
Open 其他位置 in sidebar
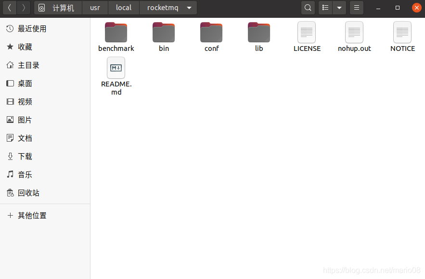click(x=45, y=216)
